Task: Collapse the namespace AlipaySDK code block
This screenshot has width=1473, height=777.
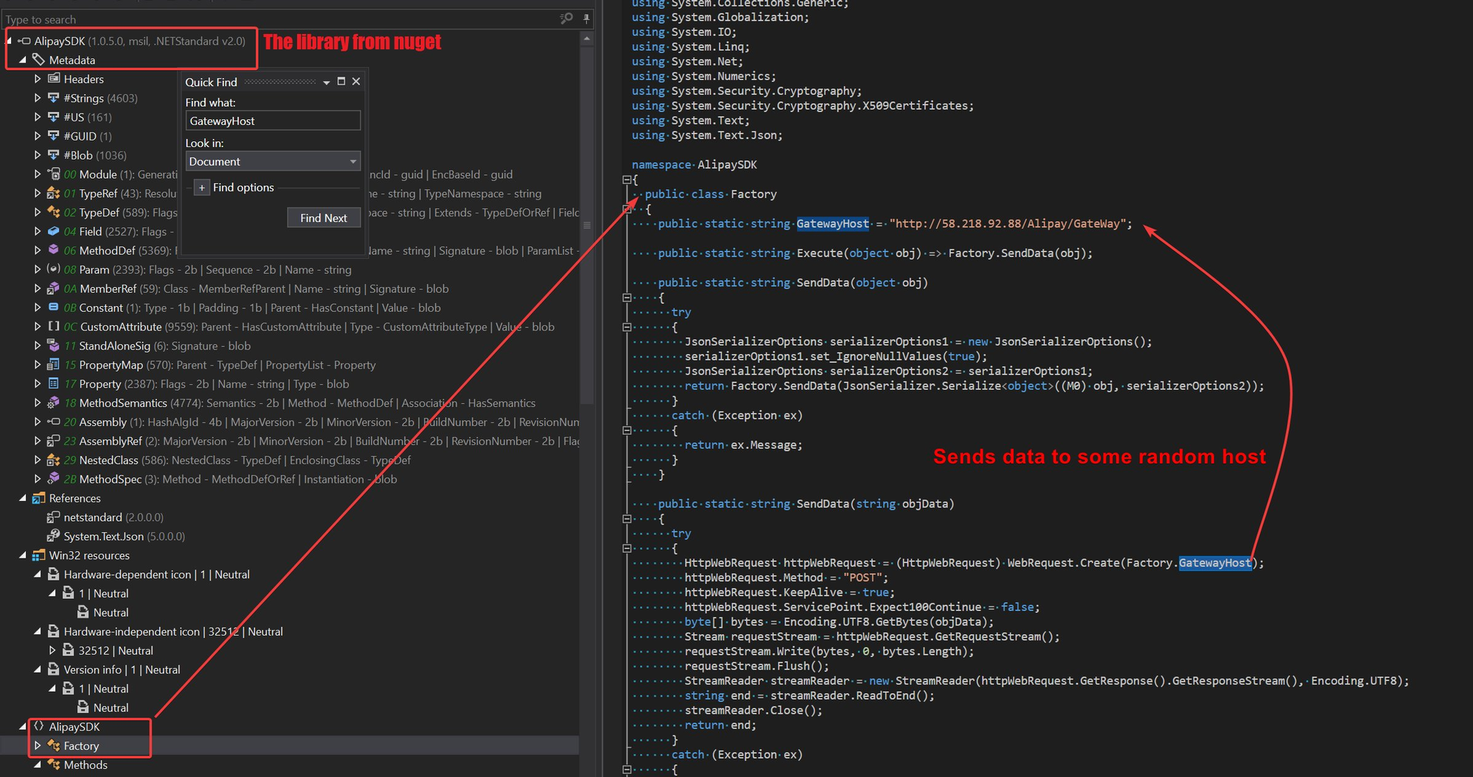Action: point(627,180)
